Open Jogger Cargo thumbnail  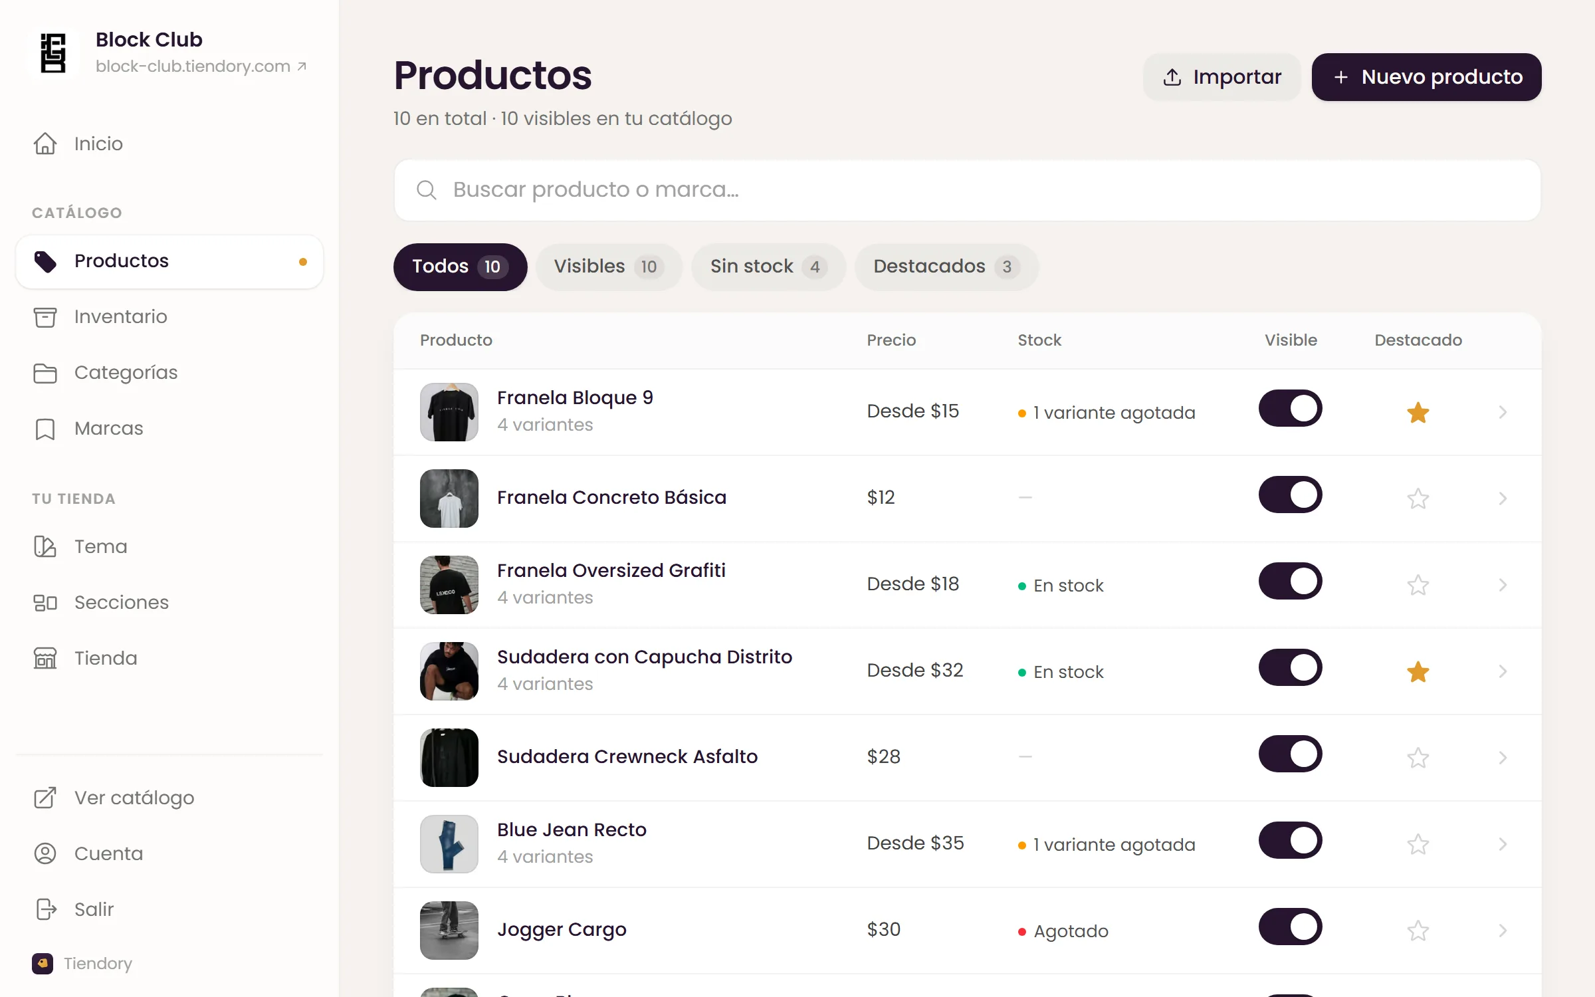point(449,931)
